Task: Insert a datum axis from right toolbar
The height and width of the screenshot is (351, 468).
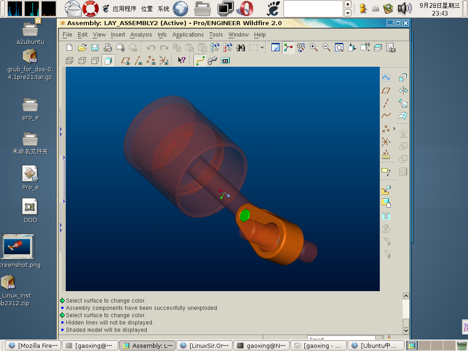Action: pos(386,103)
